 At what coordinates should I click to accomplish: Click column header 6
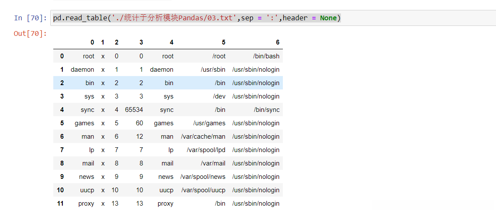pyautogui.click(x=278, y=42)
